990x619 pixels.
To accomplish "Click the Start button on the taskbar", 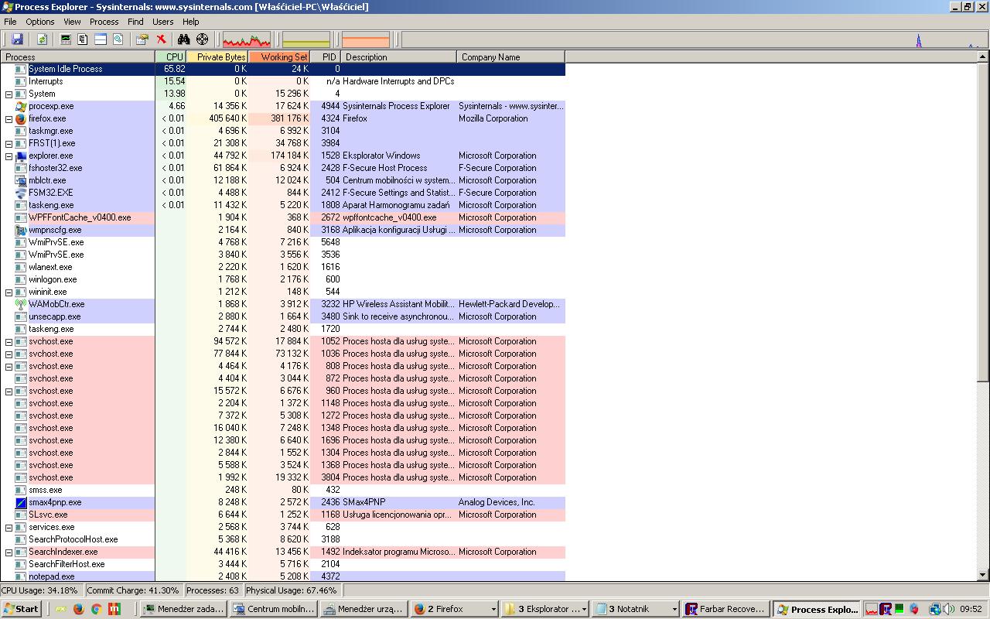I will [20, 608].
